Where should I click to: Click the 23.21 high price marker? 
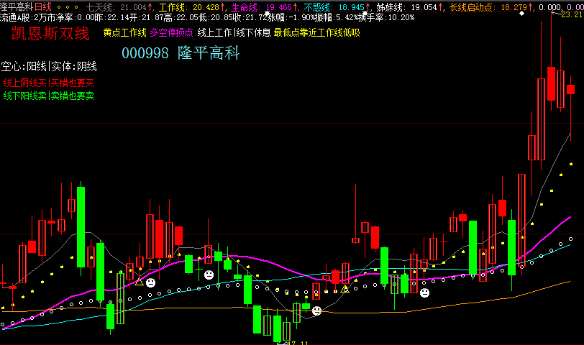coord(571,14)
